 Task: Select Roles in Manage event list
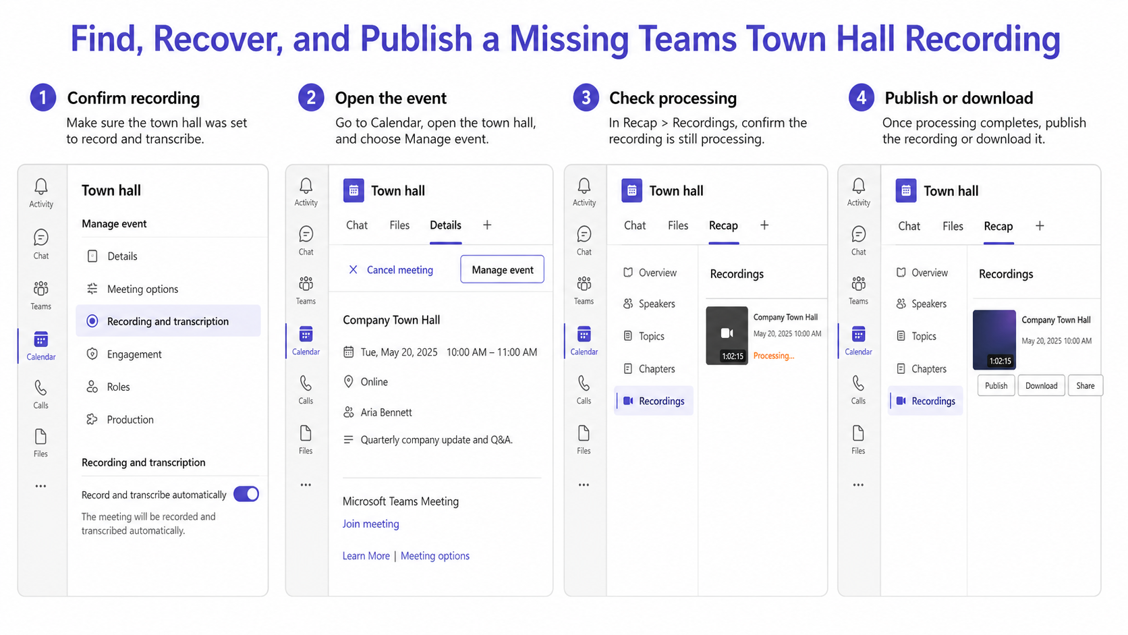pyautogui.click(x=169, y=387)
